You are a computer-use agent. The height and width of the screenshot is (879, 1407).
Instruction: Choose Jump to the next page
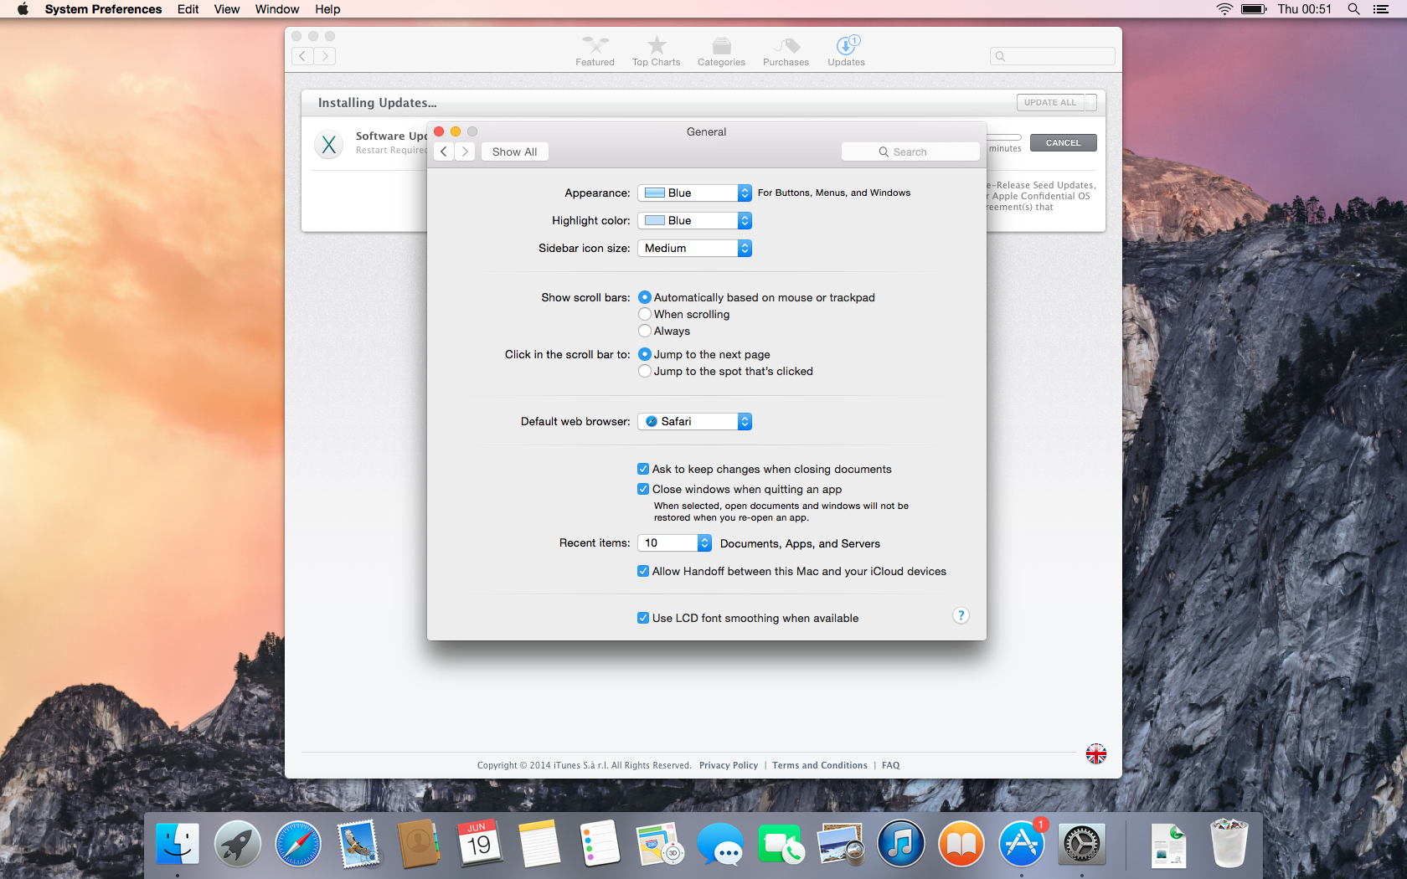coord(645,354)
